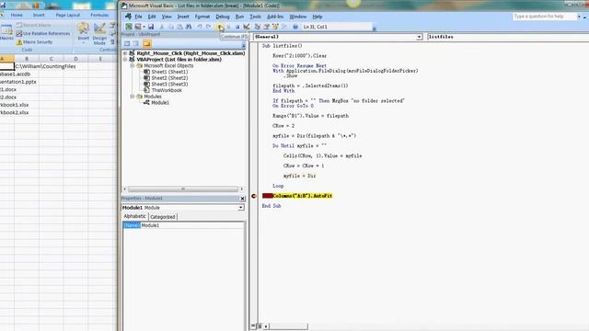Image resolution: width=589 pixels, height=331 pixels.
Task: Save the project with the Save icon
Action: 151,27
